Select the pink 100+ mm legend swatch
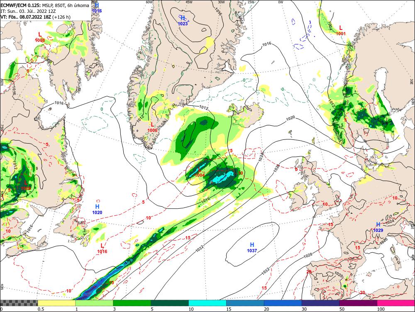 click(x=396, y=303)
